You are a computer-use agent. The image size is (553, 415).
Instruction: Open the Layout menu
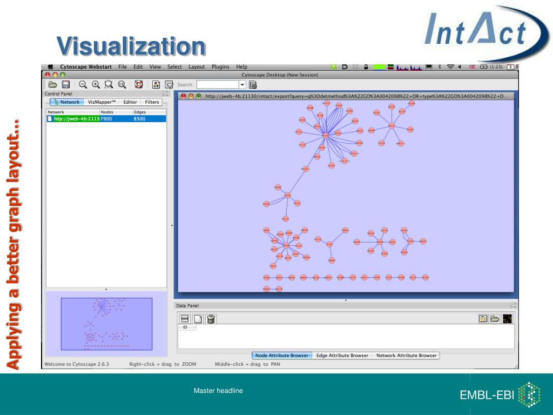pyautogui.click(x=197, y=66)
